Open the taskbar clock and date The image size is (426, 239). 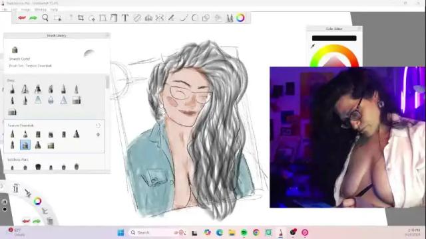coord(413,232)
